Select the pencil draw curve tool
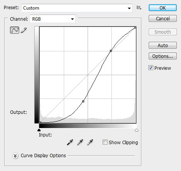Screen dimensions: 181x171 point(23,30)
